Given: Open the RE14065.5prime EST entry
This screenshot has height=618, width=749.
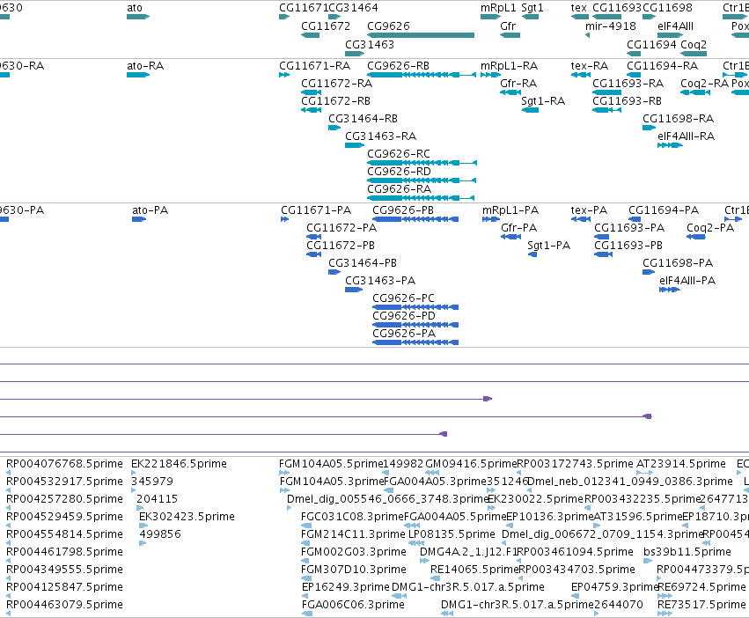Looking at the screenshot, I should [x=474, y=570].
